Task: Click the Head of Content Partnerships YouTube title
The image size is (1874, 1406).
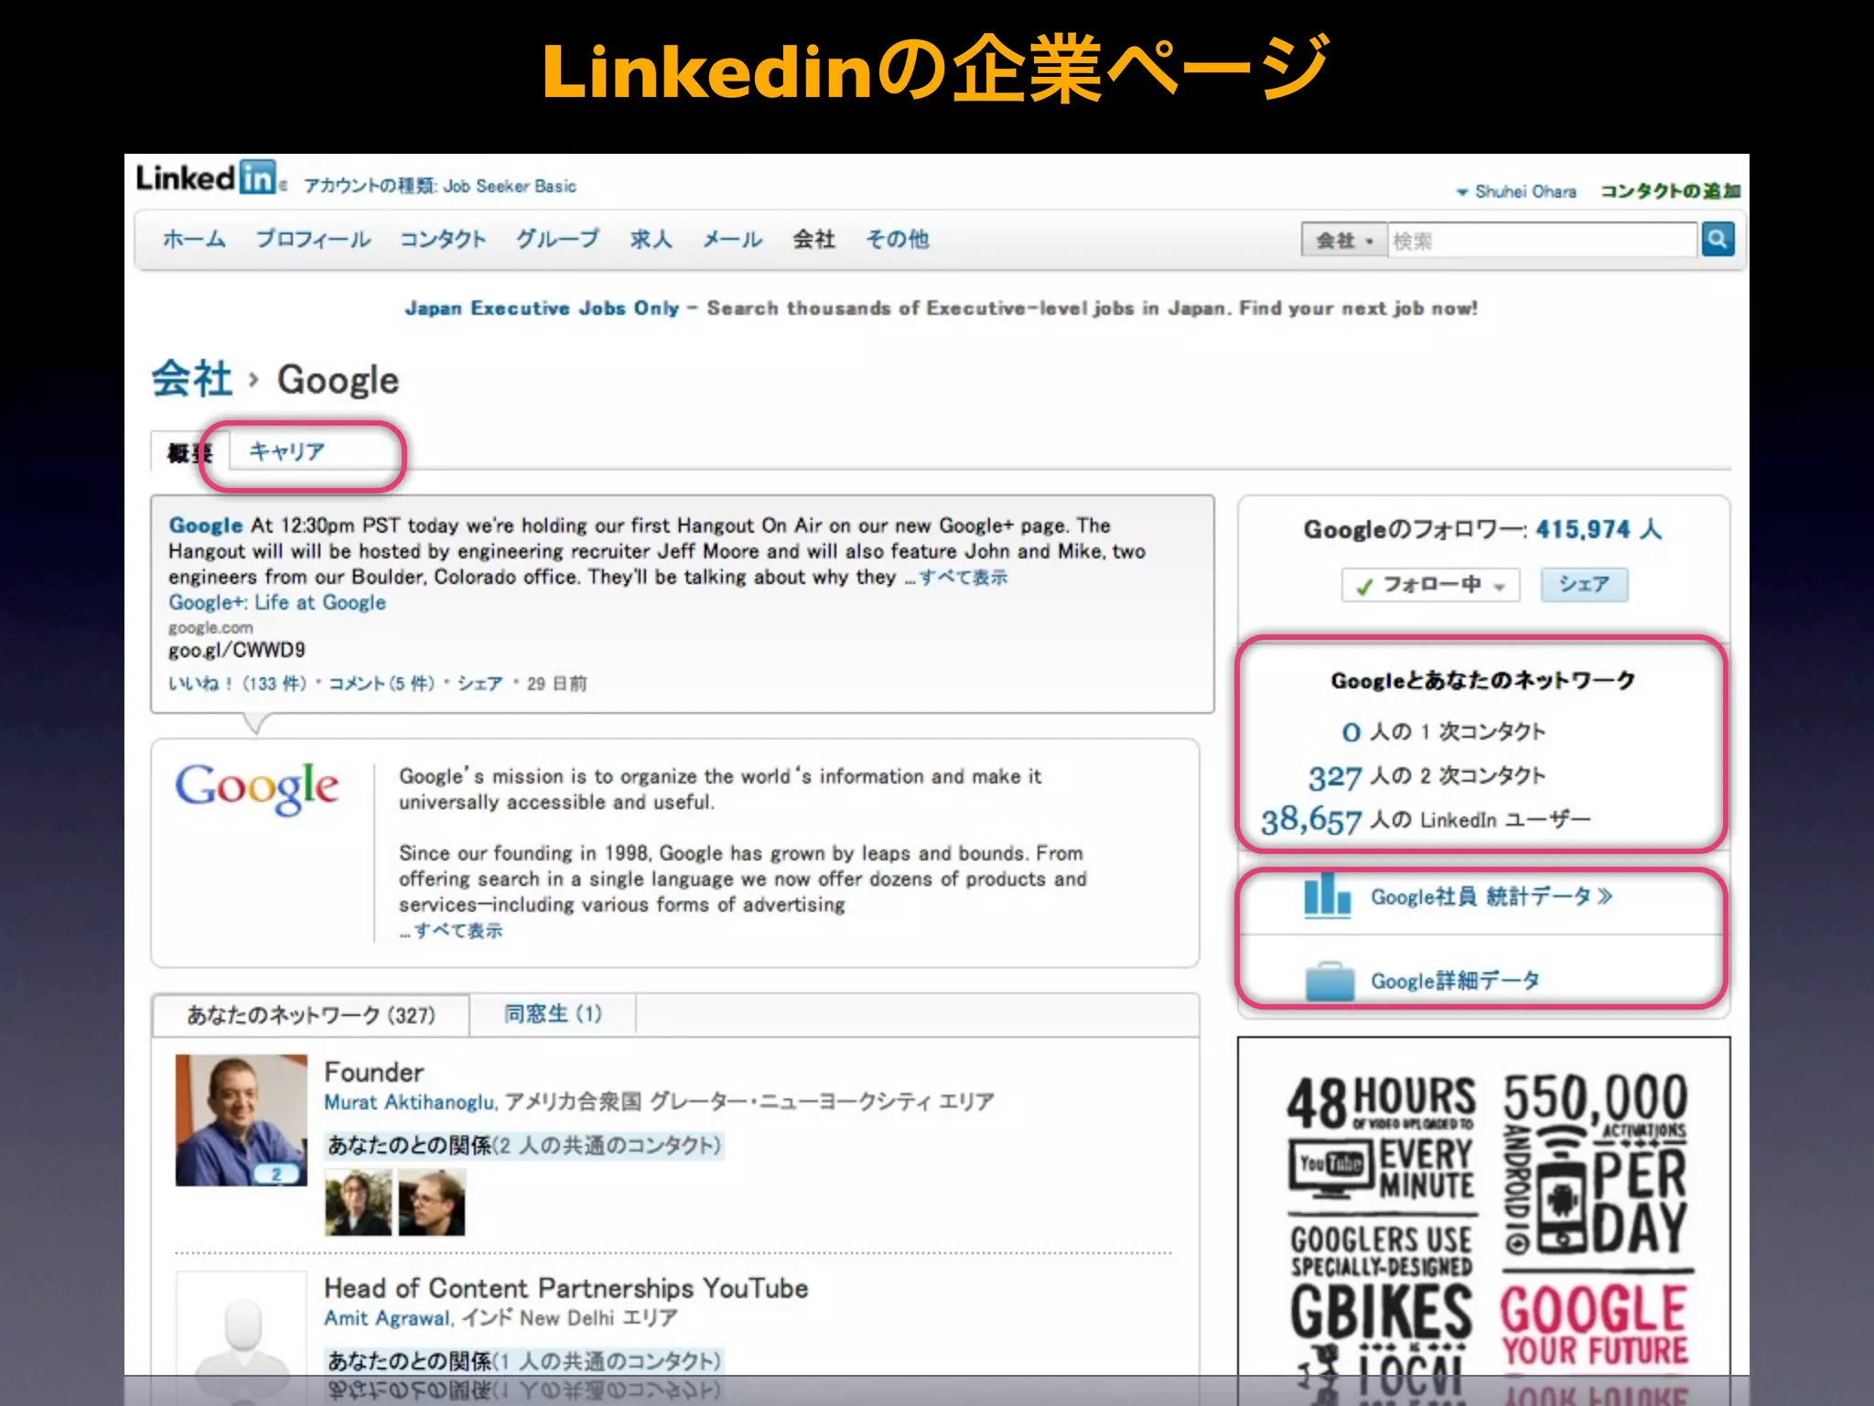Action: point(566,1289)
